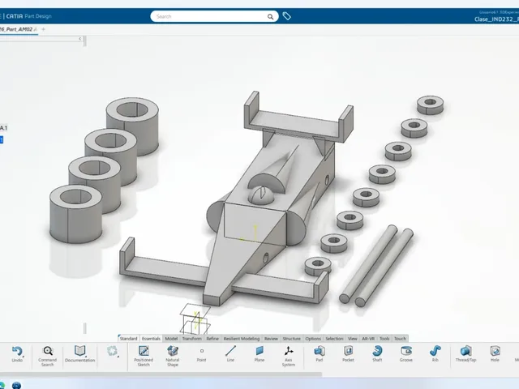Select the highlighted blue tree node

tap(2, 140)
